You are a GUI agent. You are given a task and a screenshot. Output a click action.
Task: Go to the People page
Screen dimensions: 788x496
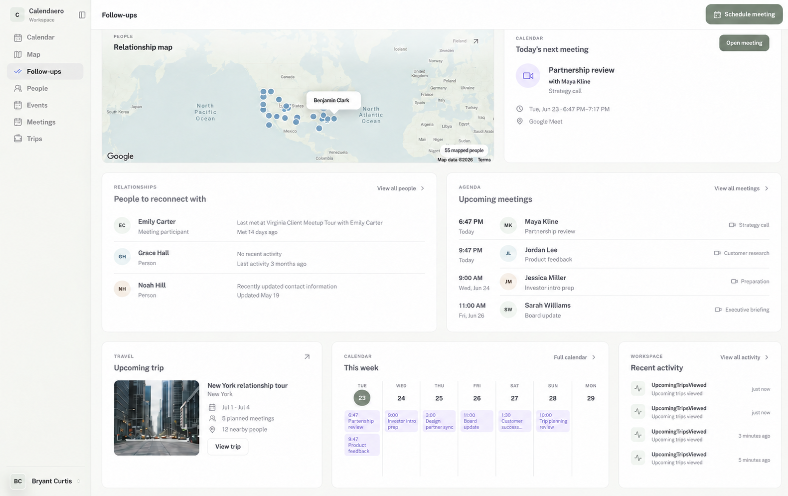[x=45, y=88]
